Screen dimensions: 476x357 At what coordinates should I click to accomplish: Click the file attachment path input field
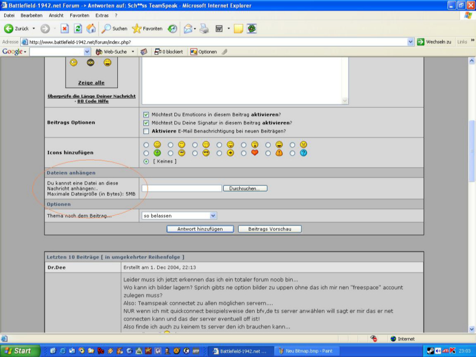pyautogui.click(x=181, y=189)
